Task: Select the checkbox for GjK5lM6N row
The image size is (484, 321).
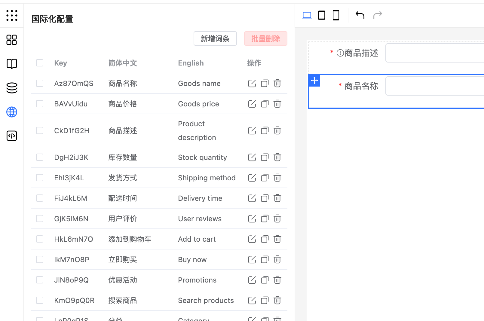Action: (40, 219)
